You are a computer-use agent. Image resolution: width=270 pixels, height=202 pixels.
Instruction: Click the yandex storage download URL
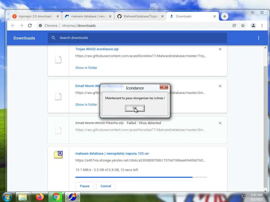(x=140, y=160)
